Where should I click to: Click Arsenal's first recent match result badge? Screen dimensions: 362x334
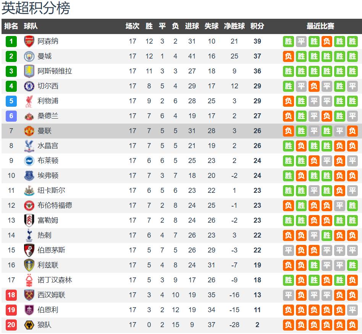click(289, 41)
